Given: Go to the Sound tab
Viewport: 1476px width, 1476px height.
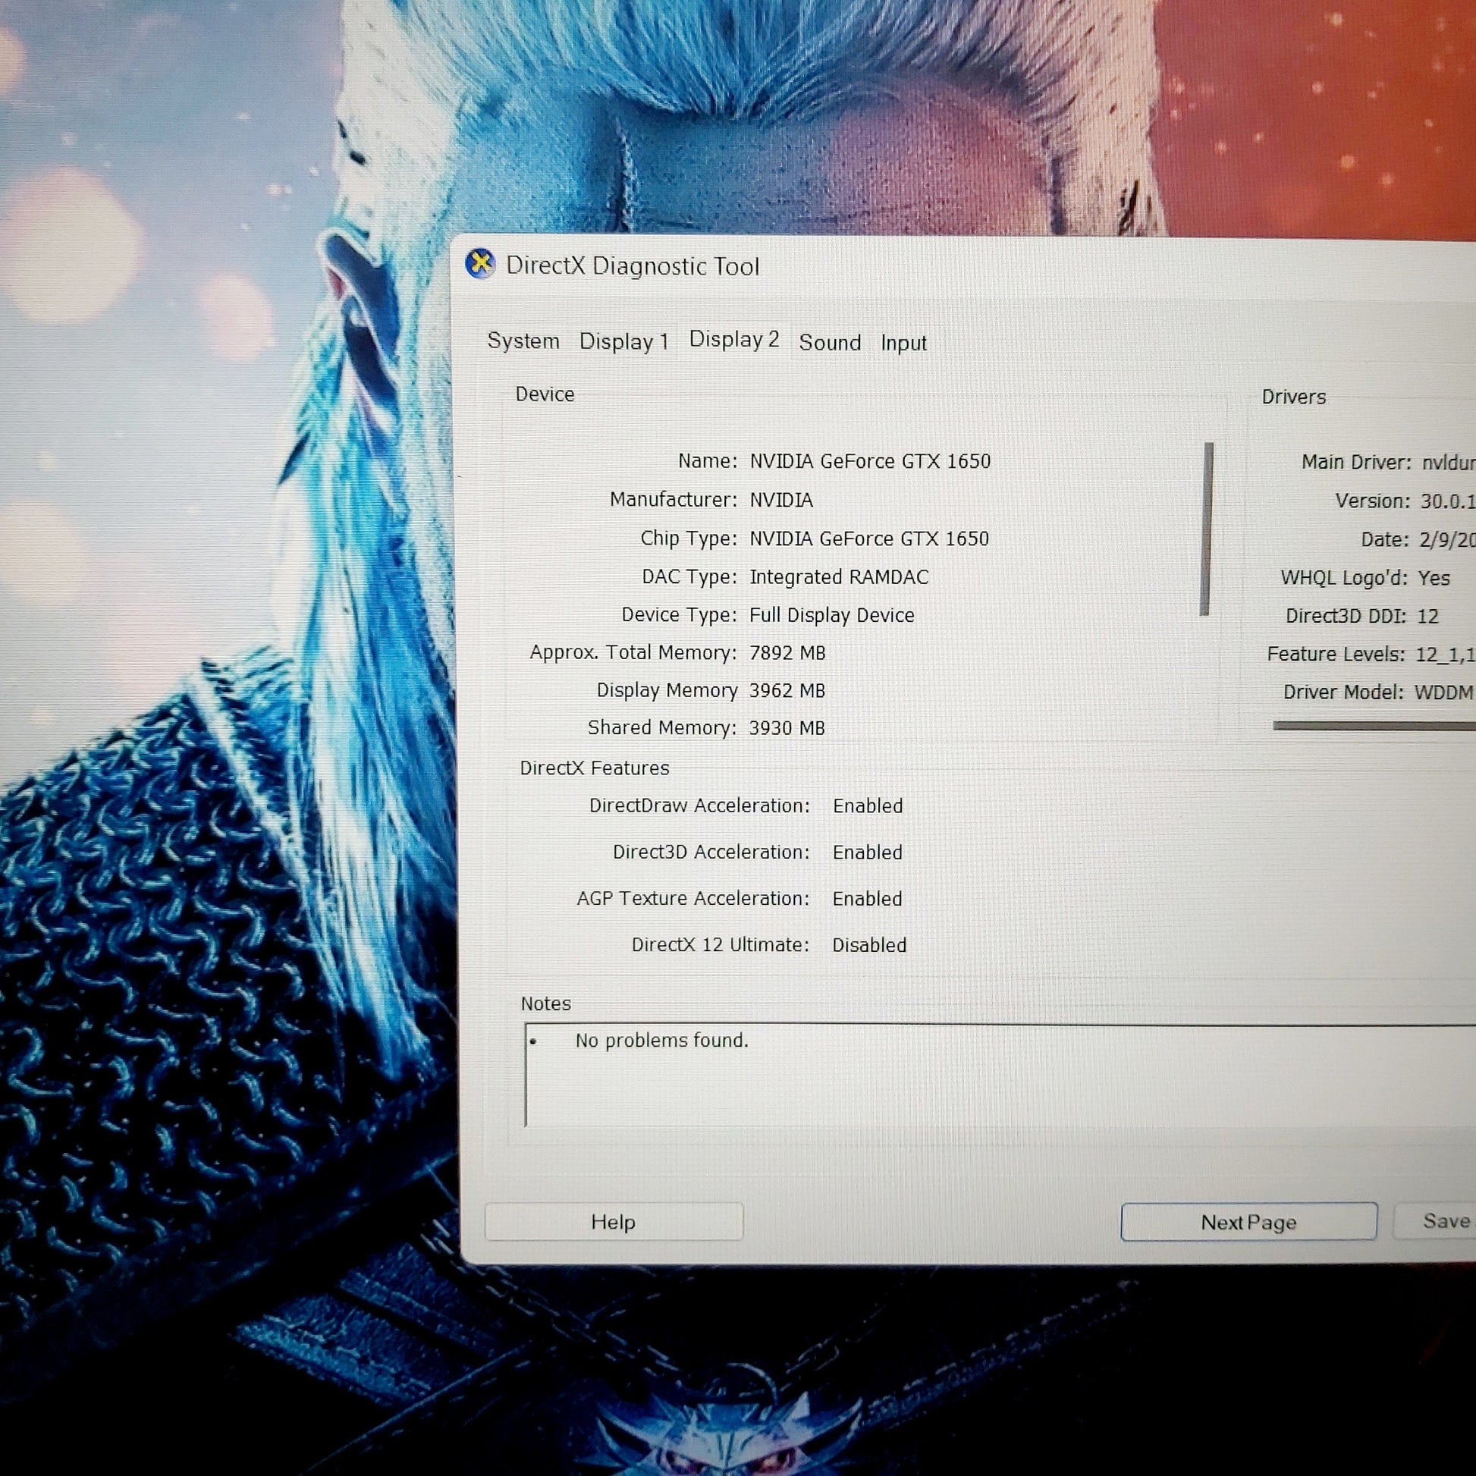Looking at the screenshot, I should (x=830, y=342).
